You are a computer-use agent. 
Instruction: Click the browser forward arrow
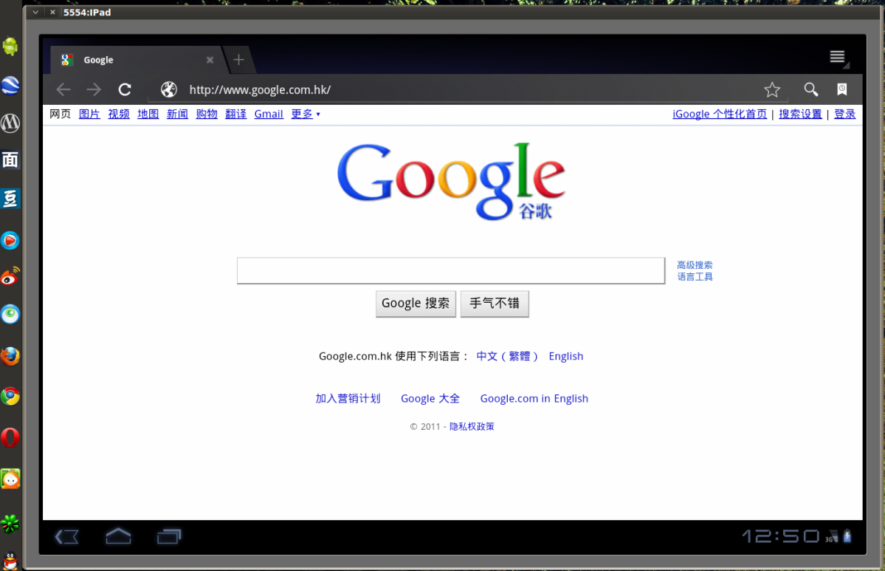pyautogui.click(x=94, y=89)
